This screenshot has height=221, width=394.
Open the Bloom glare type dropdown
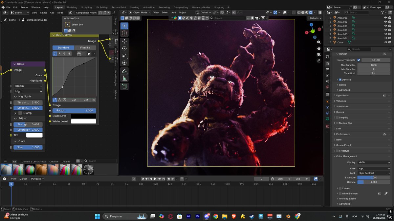click(28, 86)
